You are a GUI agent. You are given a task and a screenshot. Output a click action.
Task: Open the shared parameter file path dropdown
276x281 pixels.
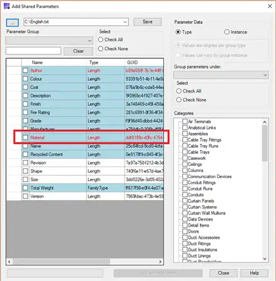click(x=125, y=22)
